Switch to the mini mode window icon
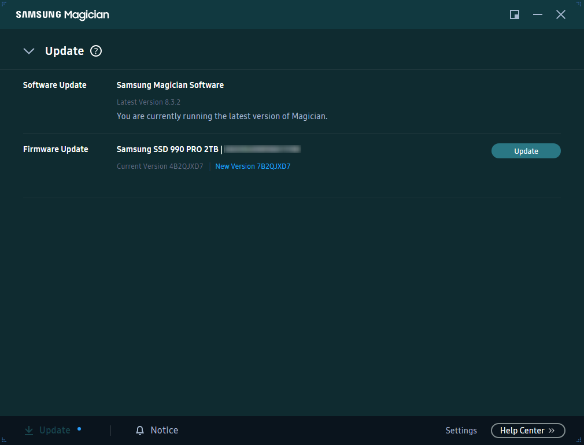 click(x=515, y=14)
